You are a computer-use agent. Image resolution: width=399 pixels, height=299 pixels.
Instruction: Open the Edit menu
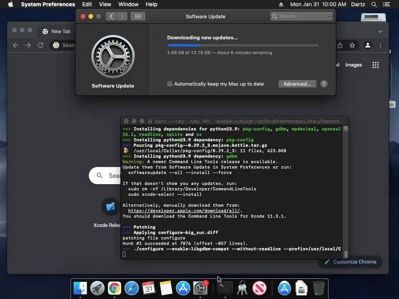click(87, 4)
